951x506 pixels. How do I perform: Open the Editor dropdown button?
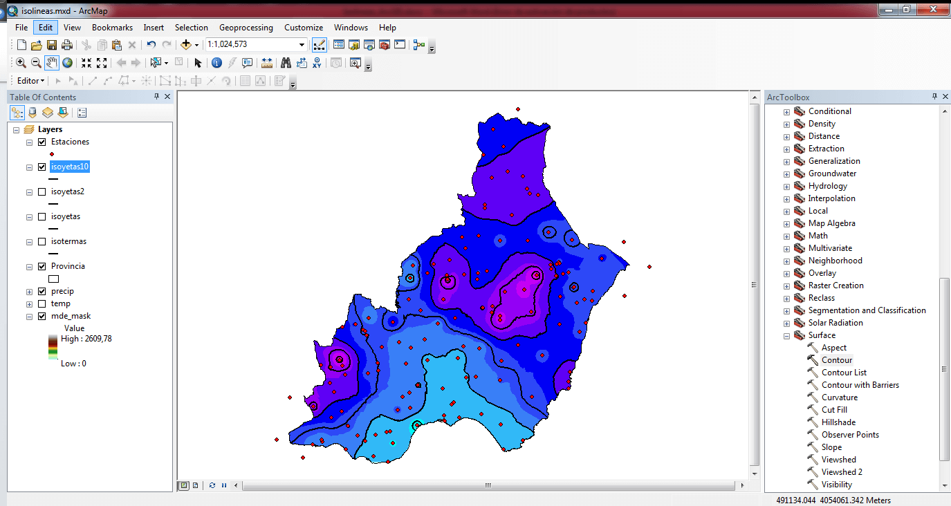[30, 81]
